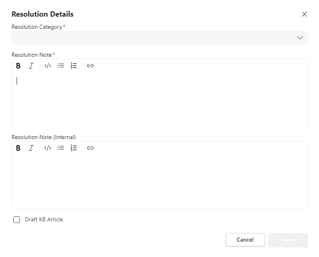Apply italic in Resolution Note editor
Screen dimensions: 319x257
click(31, 66)
